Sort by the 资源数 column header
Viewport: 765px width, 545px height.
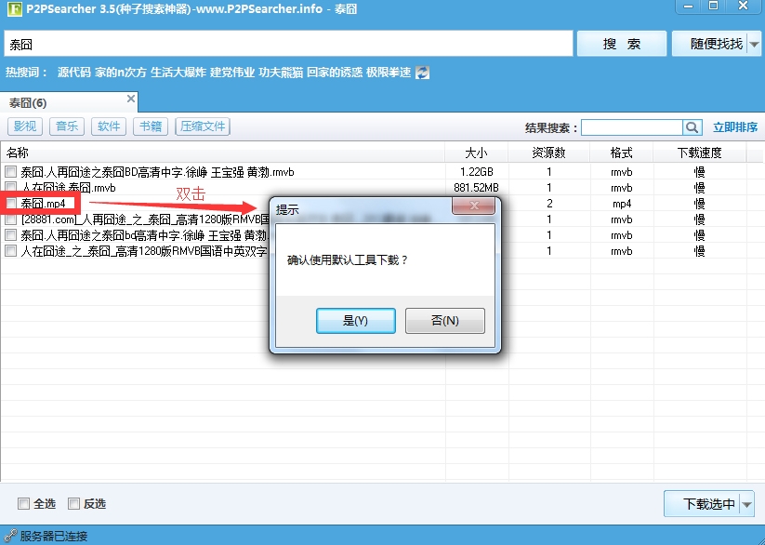[548, 153]
